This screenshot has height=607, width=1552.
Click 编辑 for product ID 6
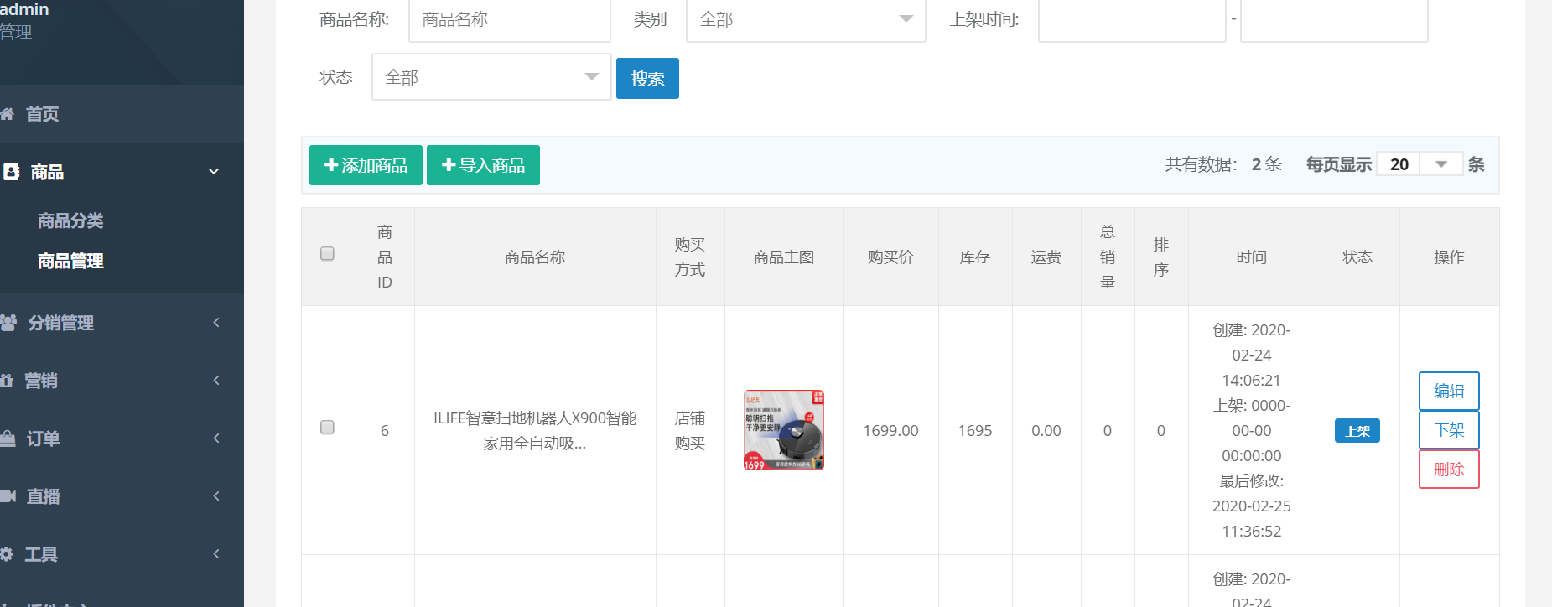[1449, 391]
